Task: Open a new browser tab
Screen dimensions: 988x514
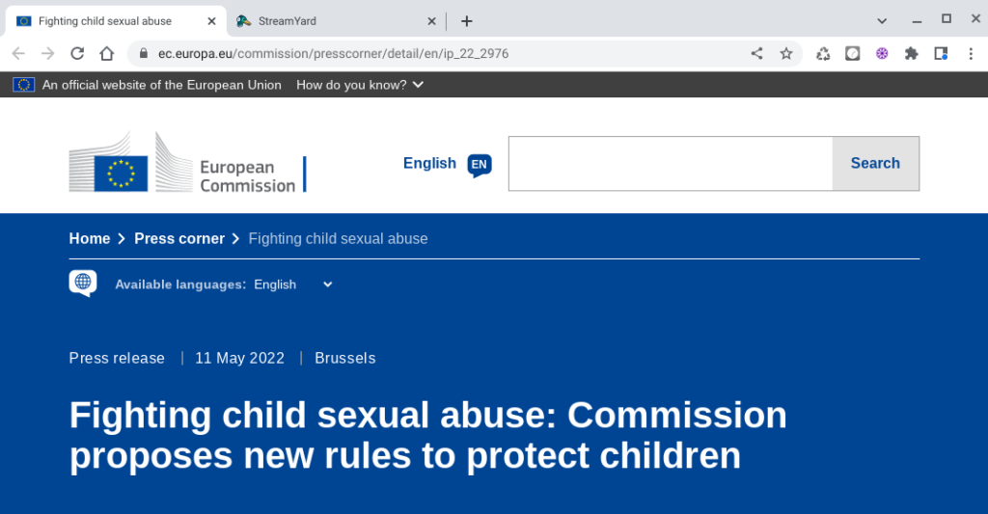Action: tap(467, 21)
